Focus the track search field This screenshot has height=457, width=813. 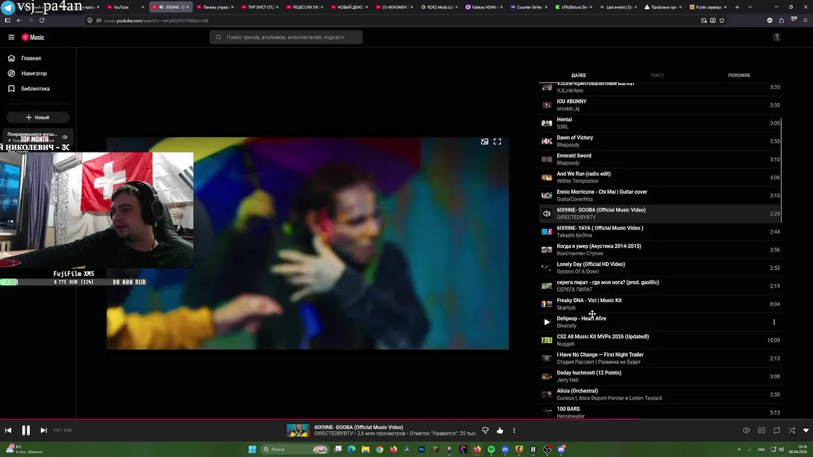point(286,37)
